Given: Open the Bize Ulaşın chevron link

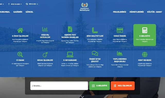Looking at the screenshot, I should point(14,4).
